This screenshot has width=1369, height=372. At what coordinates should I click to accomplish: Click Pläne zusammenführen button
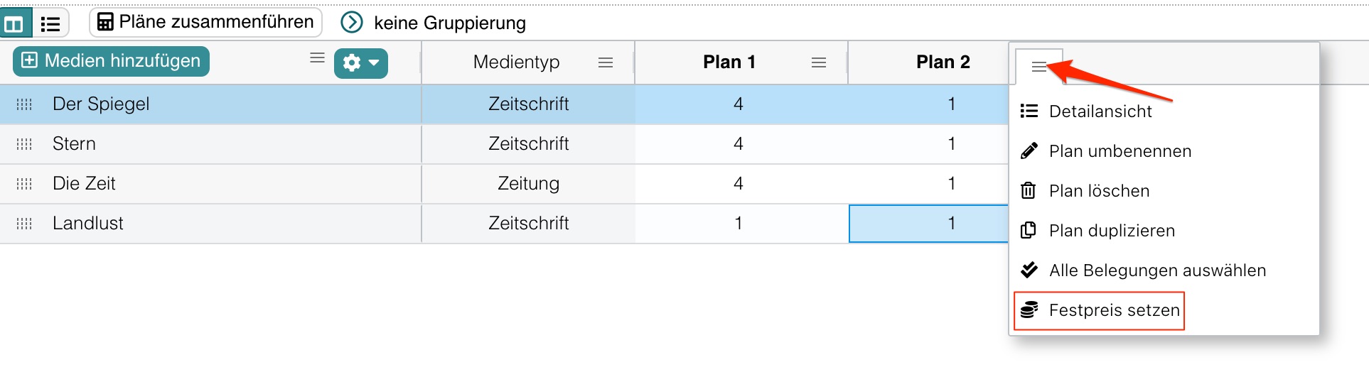(x=205, y=22)
